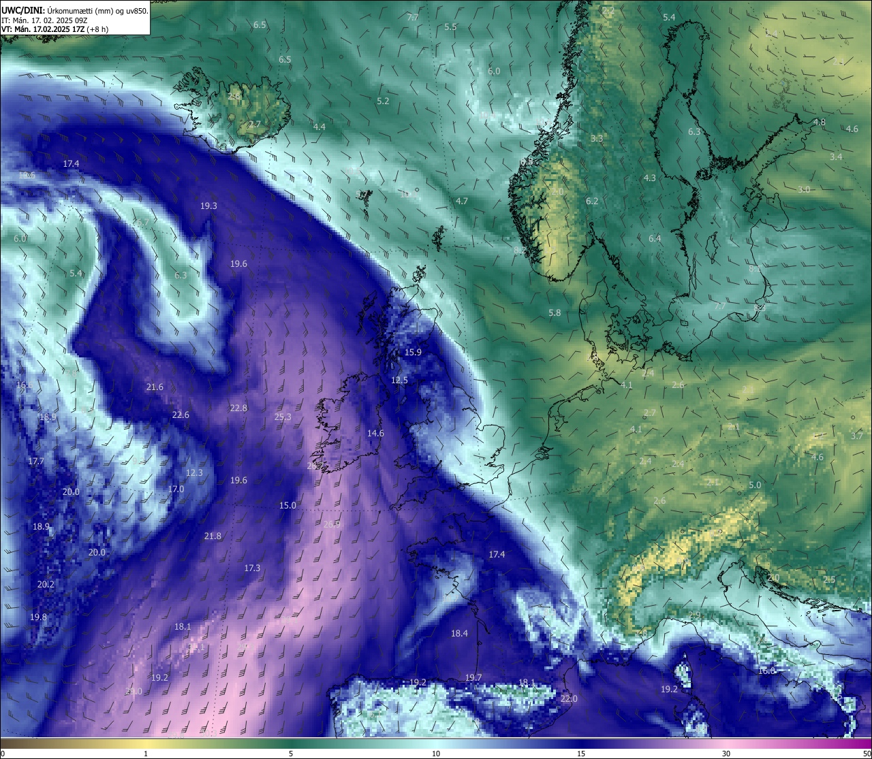
Task: Click the 4.3 value label
Action: 649,178
